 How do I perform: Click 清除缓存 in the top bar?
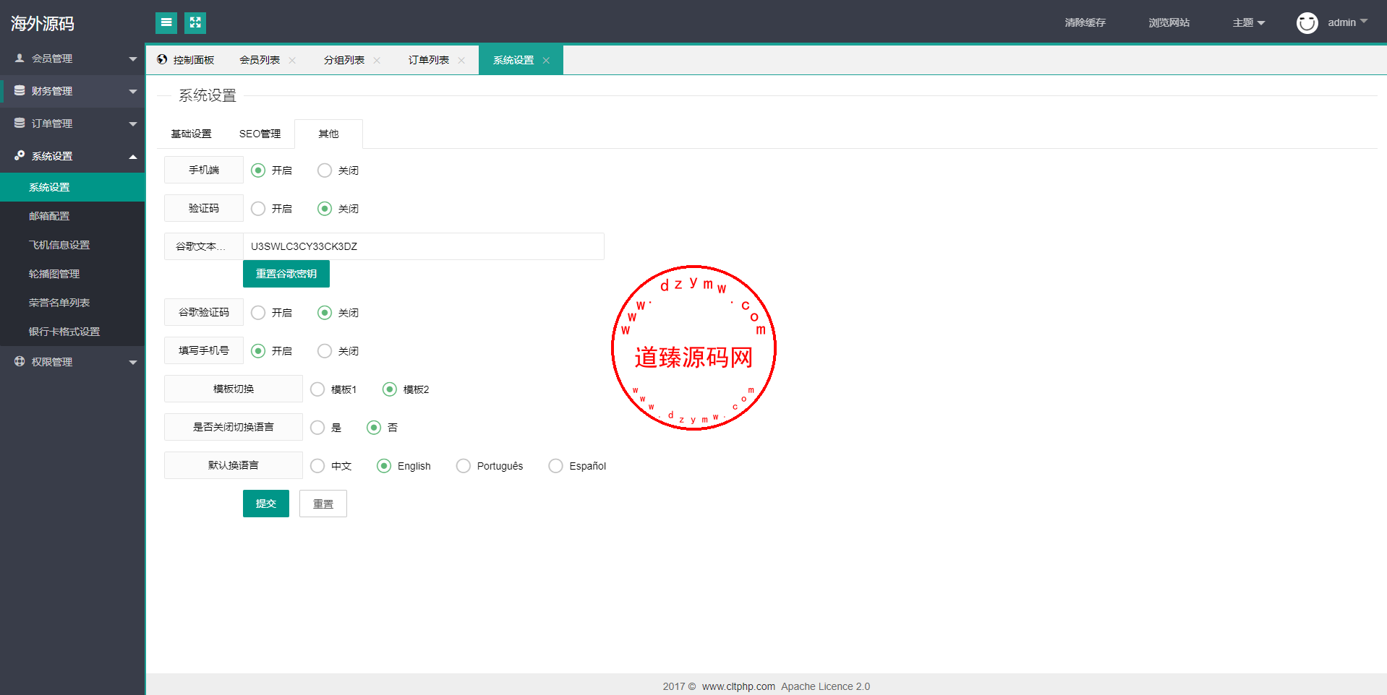coord(1085,23)
